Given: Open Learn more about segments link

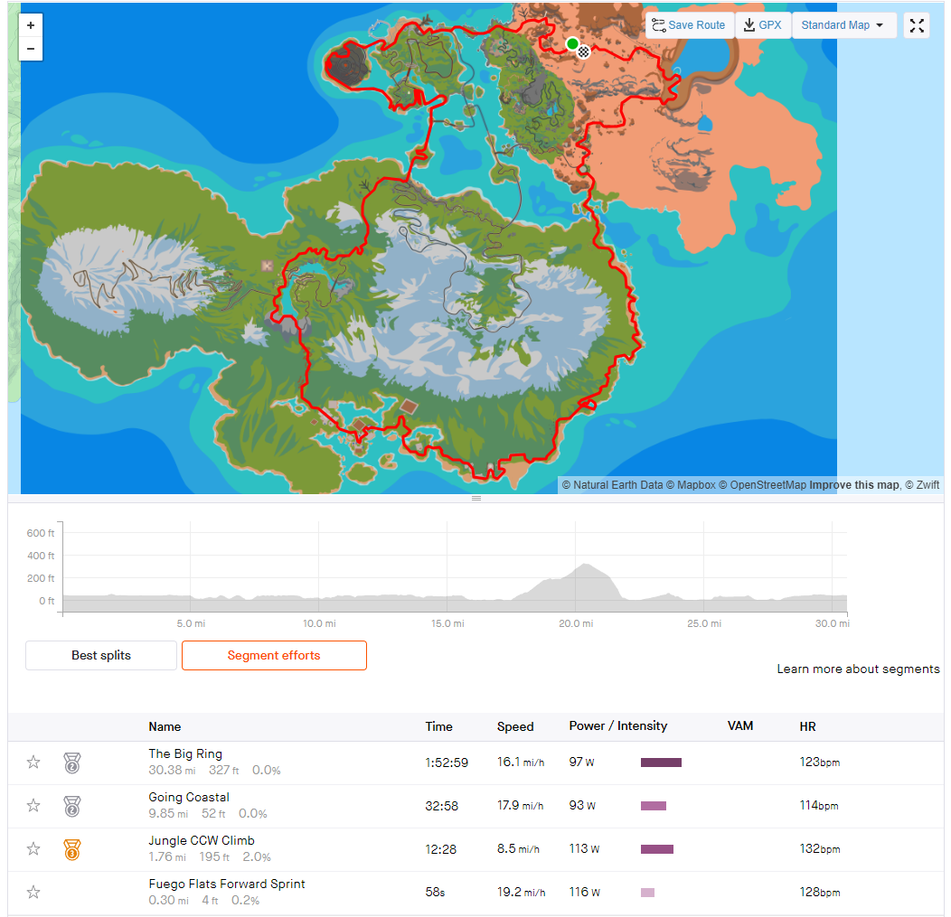Looking at the screenshot, I should [x=858, y=669].
